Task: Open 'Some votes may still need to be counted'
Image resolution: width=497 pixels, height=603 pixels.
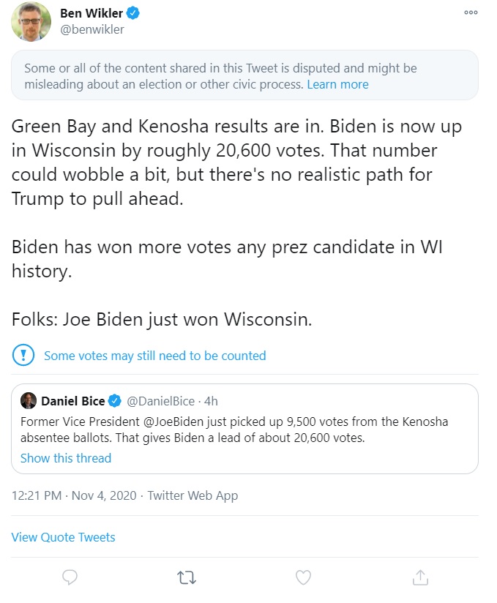Action: coord(154,356)
